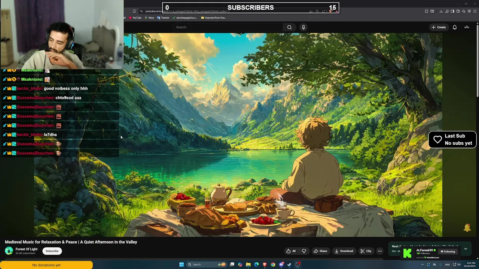Click the Following button on ALFarouk99 overlay
479x269 pixels.
pyautogui.click(x=448, y=251)
